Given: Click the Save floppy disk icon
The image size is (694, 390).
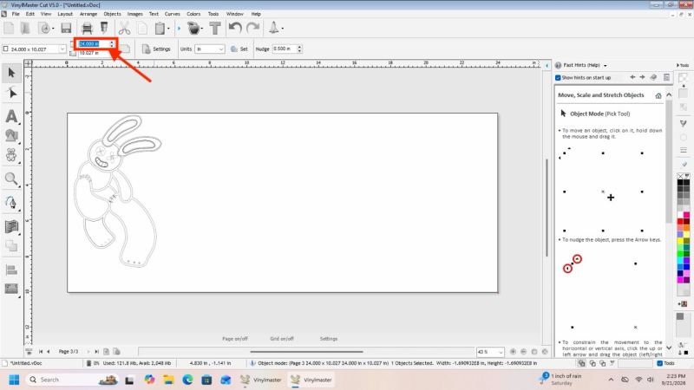Looking at the screenshot, I should tap(66, 29).
